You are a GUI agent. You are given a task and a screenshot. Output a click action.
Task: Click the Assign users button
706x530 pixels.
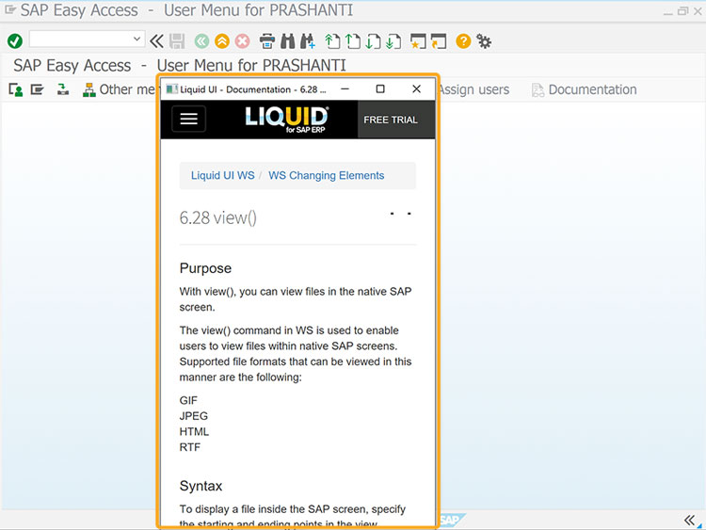[x=473, y=89]
